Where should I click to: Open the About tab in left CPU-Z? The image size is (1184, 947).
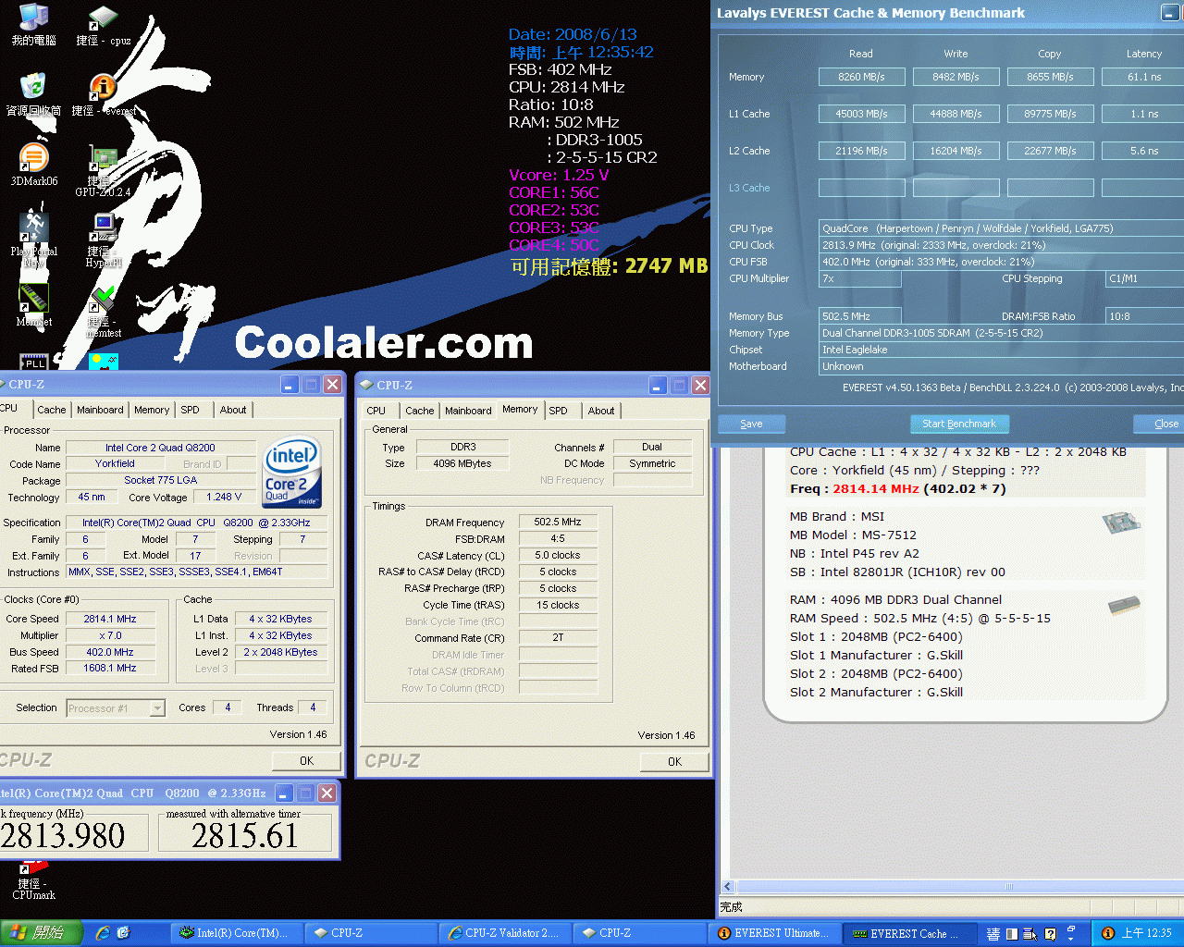click(x=233, y=410)
